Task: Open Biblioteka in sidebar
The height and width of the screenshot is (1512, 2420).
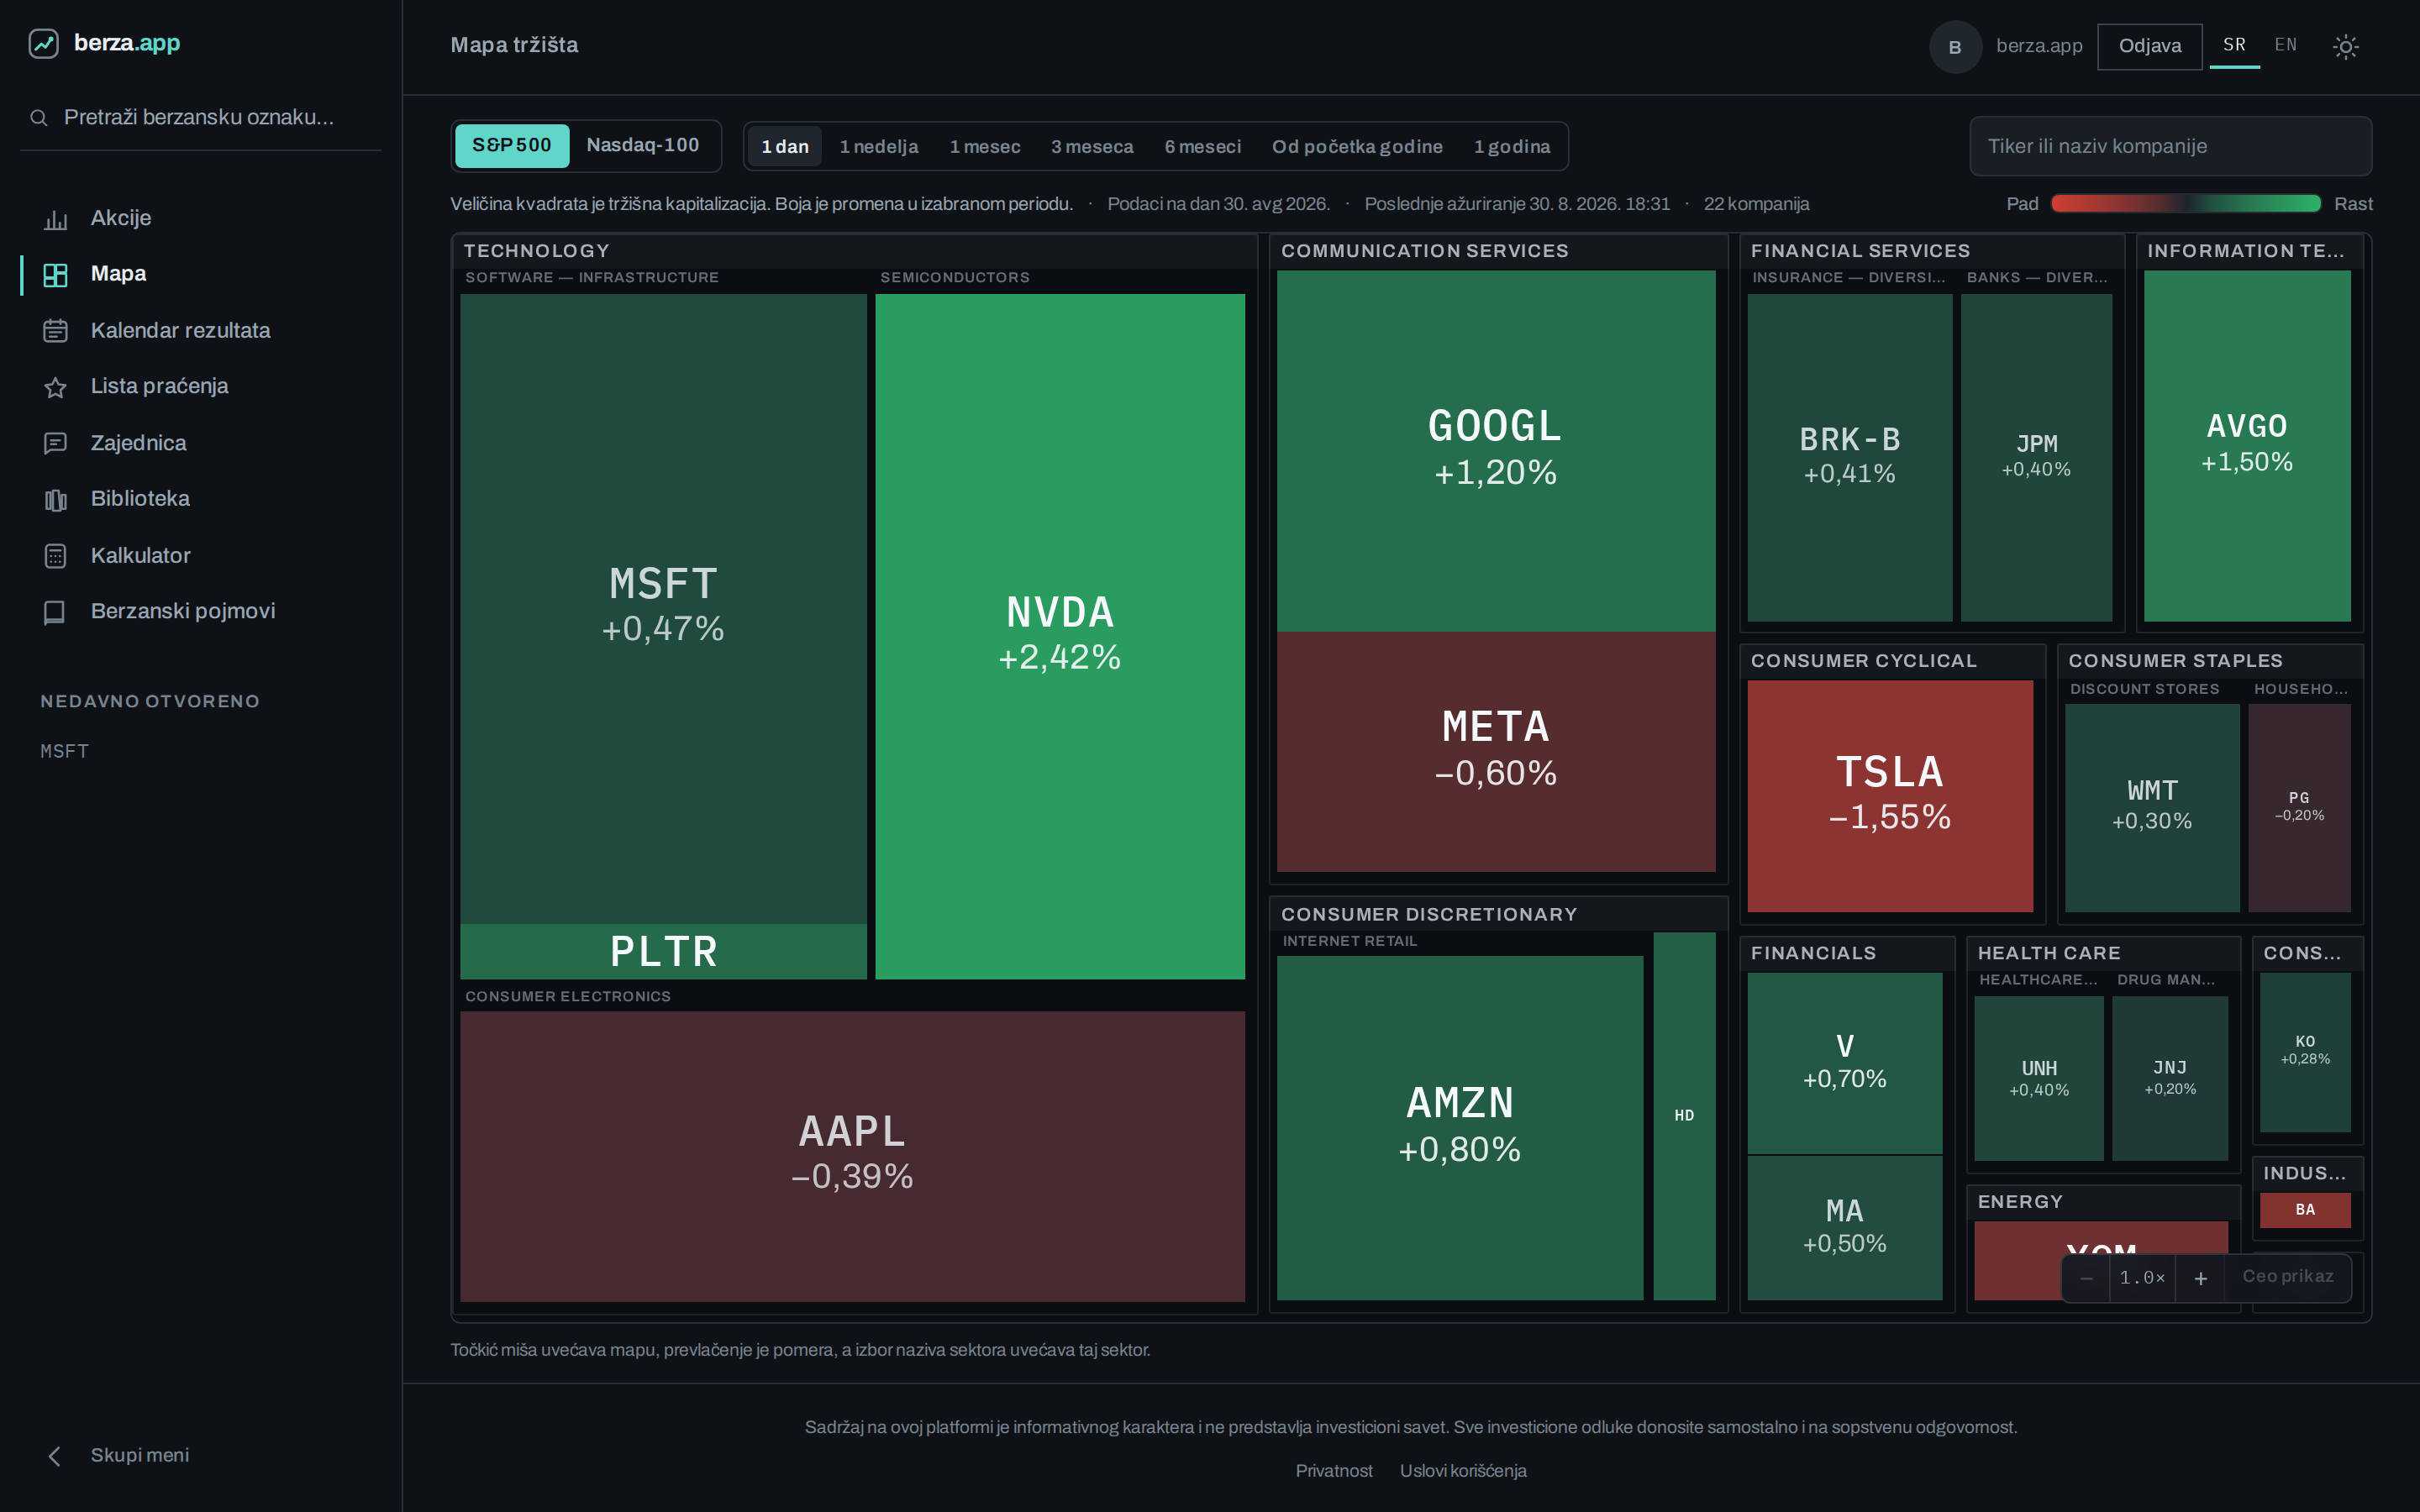Action: click(x=200, y=499)
